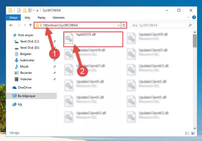Click the hpbf2015.dll gear file icon
The image size is (202, 141).
click(69, 38)
